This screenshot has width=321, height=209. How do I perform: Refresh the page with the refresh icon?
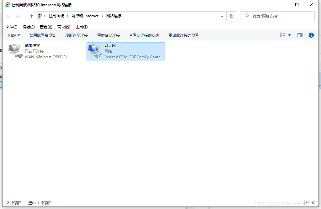coord(231,16)
